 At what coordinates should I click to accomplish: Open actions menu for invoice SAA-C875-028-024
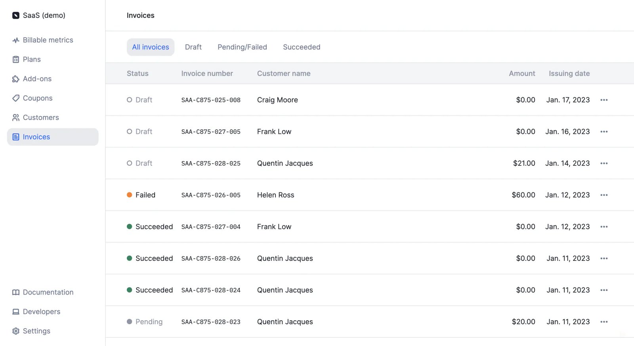[604, 290]
